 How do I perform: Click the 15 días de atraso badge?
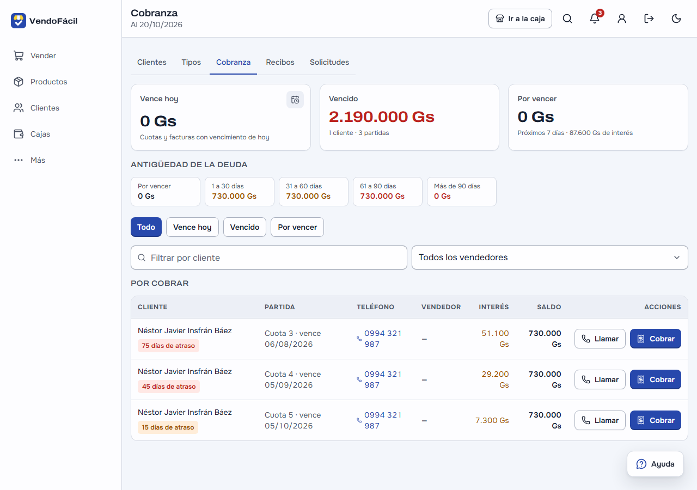click(168, 427)
